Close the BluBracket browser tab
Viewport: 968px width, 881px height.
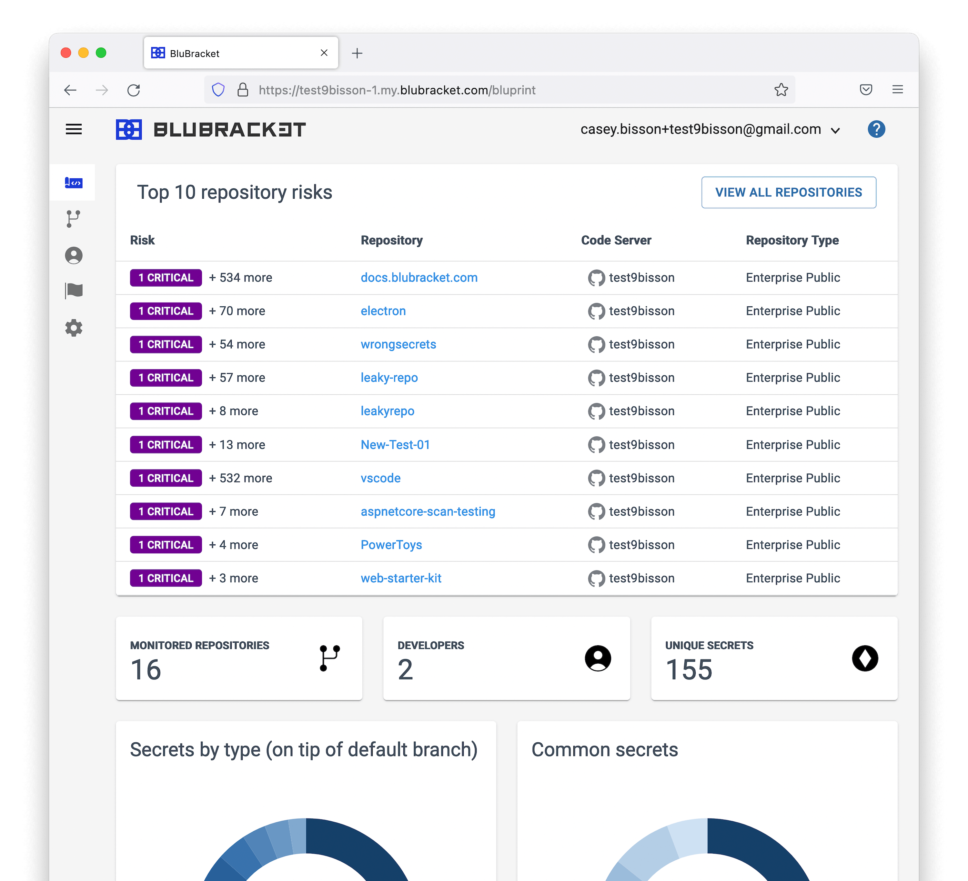click(x=324, y=53)
